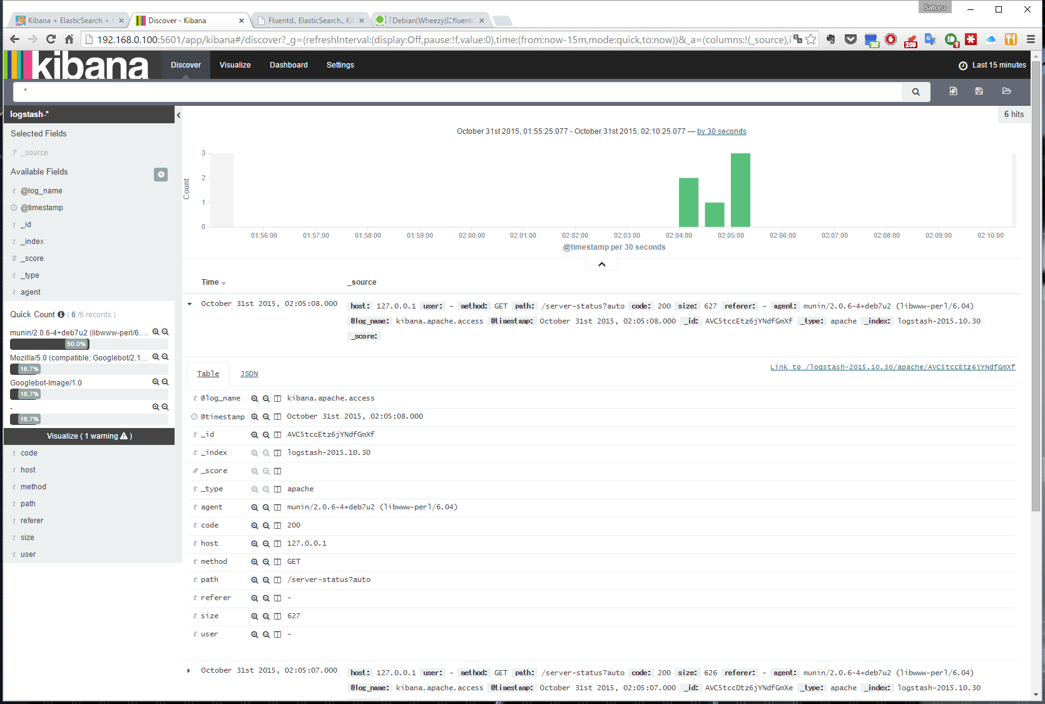Collapse the left fields sidebar with the chevron
This screenshot has width=1045, height=704.
178,115
